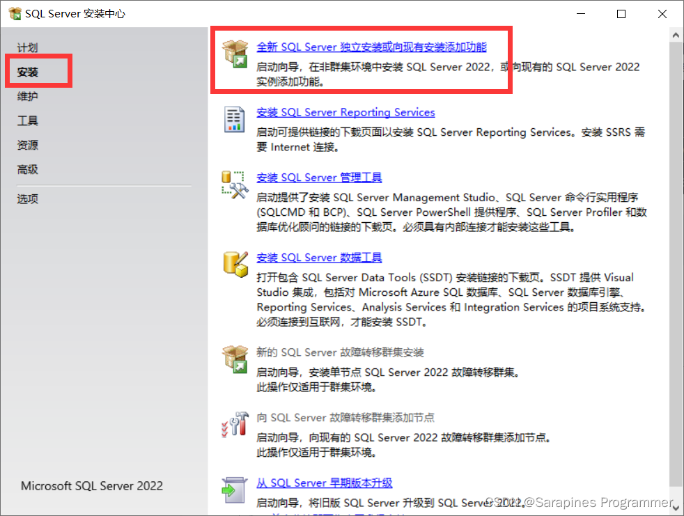Switch to the 工具 page

[x=27, y=121]
